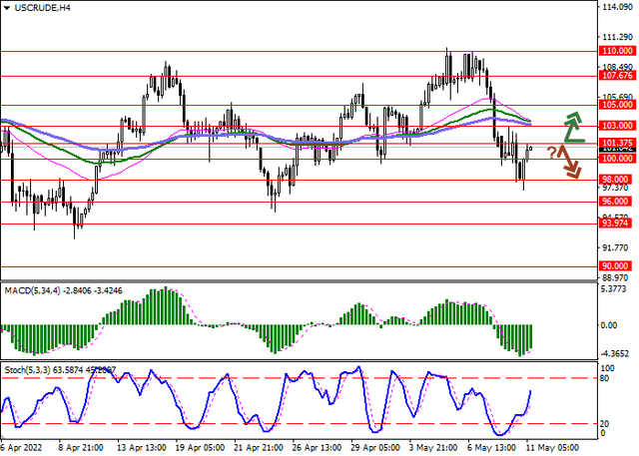Click the 93.974 price level label
The image size is (639, 456).
coord(617,224)
